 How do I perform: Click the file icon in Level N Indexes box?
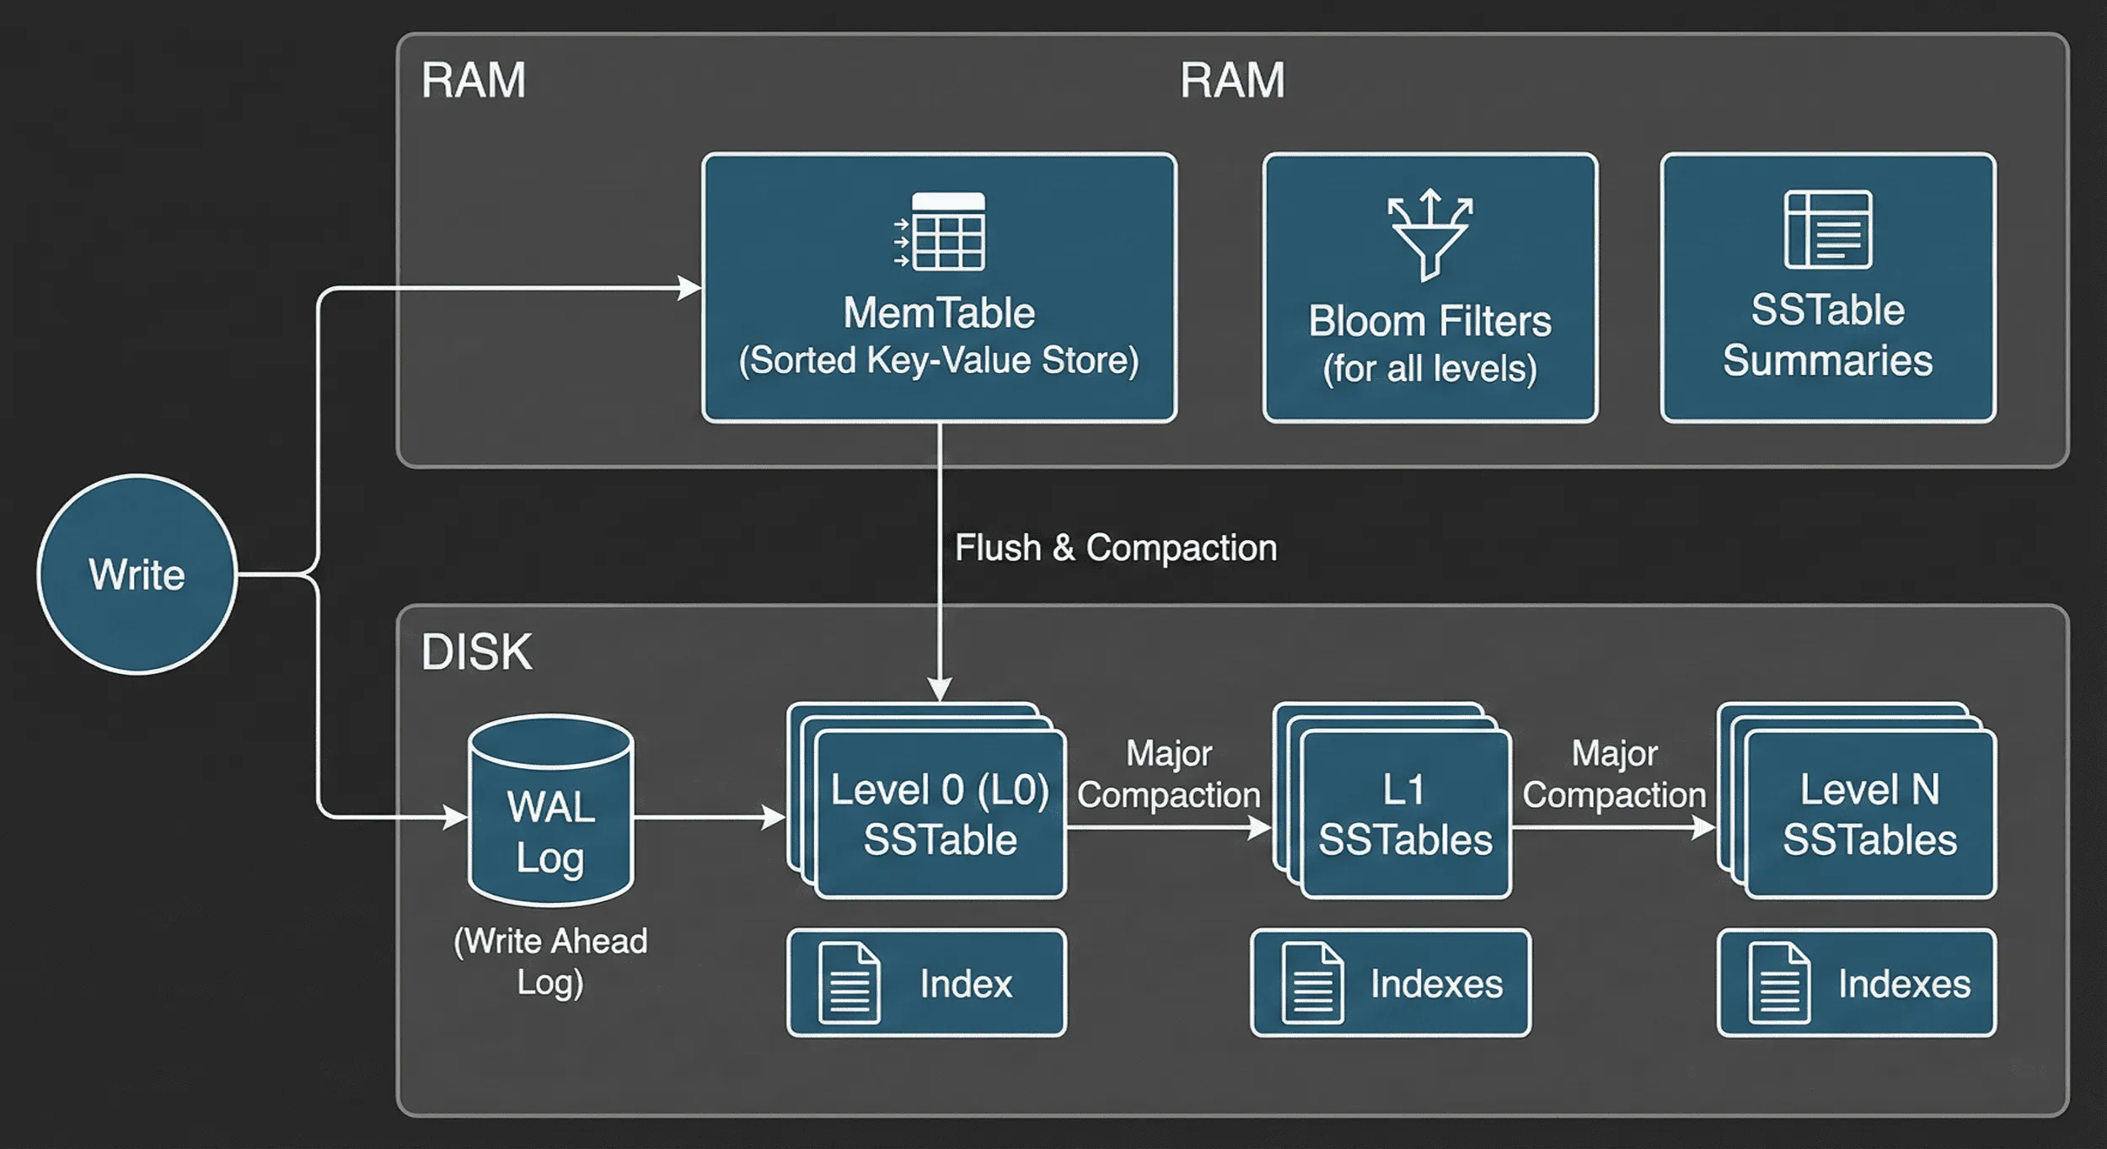tap(1779, 983)
